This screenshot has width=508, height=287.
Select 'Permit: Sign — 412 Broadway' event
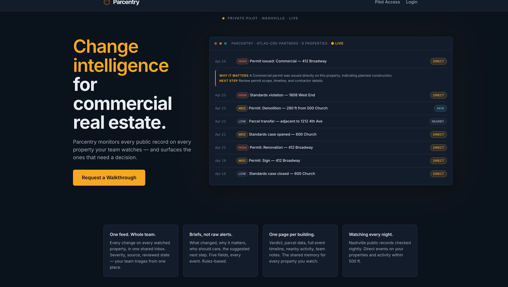[274, 161]
